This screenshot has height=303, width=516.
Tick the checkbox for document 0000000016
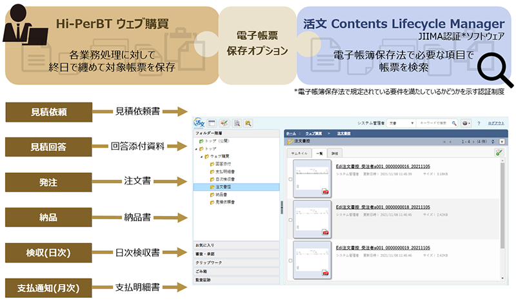[290, 180]
